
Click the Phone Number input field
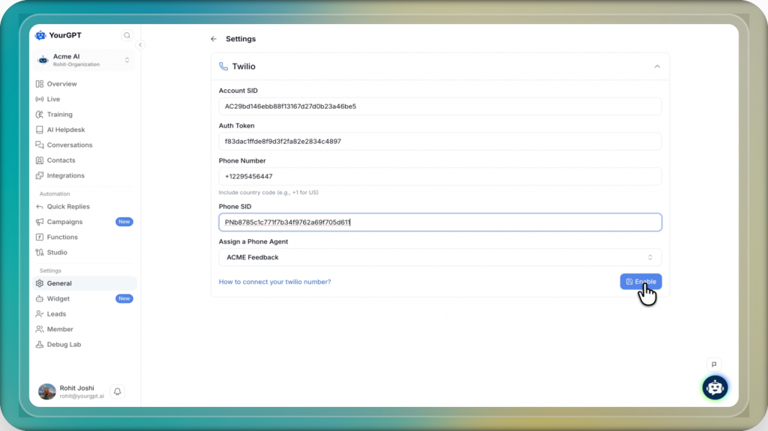click(439, 176)
